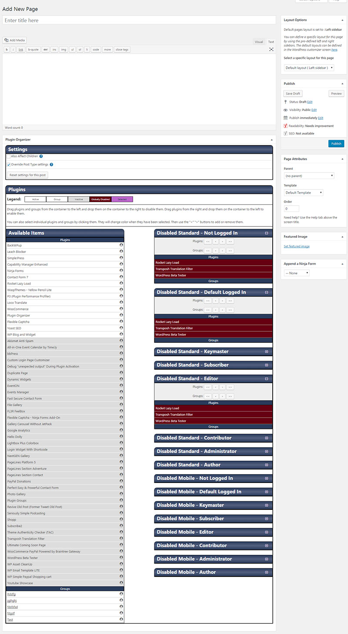Open the Parent page dropdown

click(x=309, y=176)
